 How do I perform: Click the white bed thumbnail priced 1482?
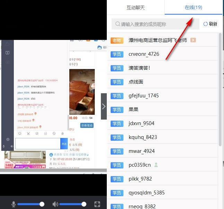[x=25, y=159]
